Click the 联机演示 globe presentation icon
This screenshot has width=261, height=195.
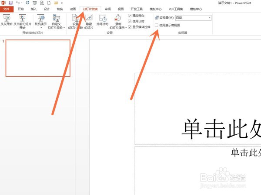41,18
